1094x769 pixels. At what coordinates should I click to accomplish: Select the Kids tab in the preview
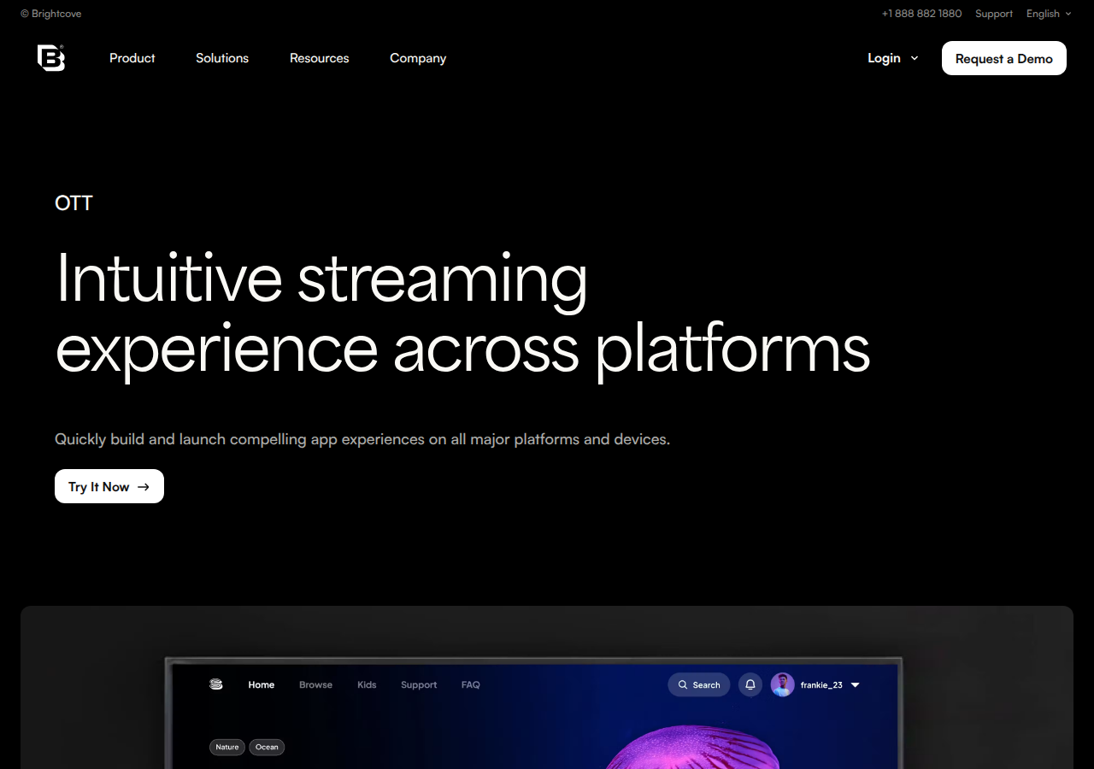coord(367,684)
